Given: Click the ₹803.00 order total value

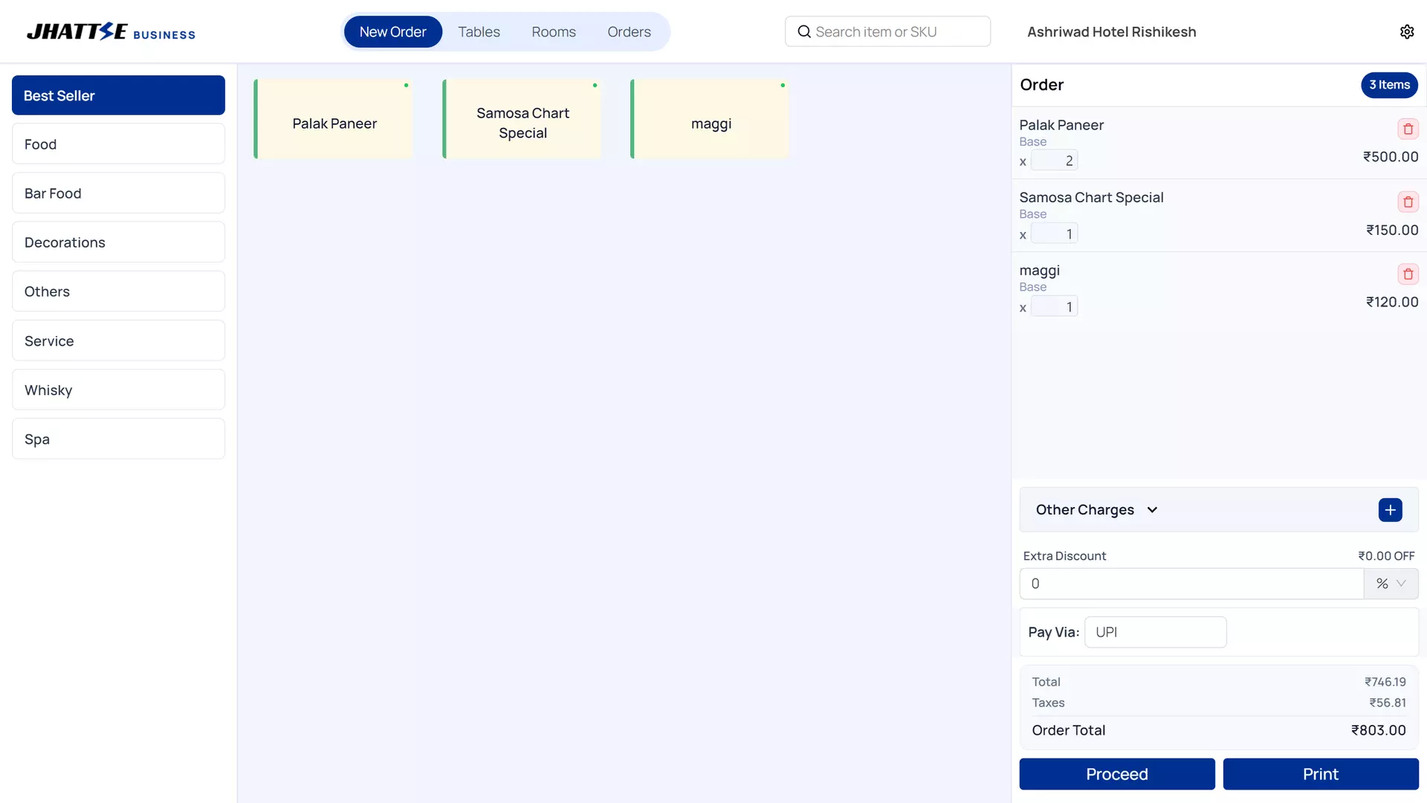Looking at the screenshot, I should coord(1378,730).
